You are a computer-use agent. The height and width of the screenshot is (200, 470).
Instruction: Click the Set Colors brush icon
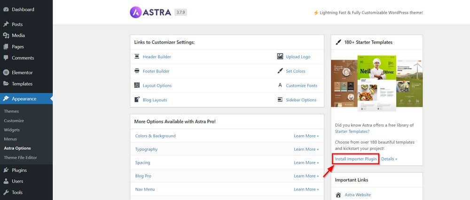click(280, 71)
